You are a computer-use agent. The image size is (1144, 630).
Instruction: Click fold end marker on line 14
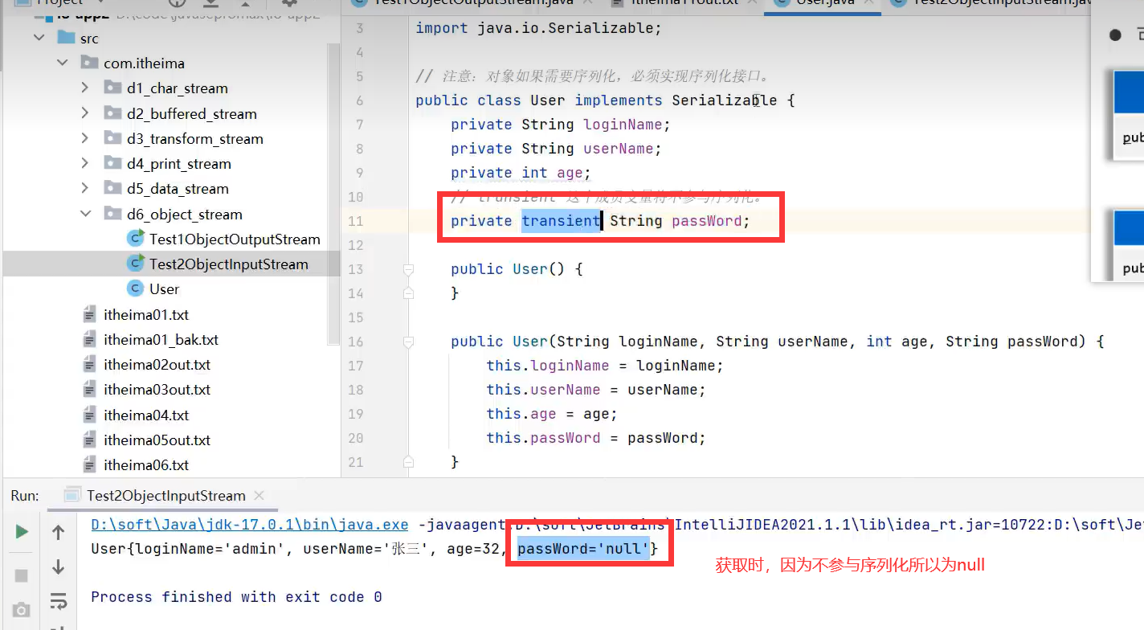click(408, 293)
